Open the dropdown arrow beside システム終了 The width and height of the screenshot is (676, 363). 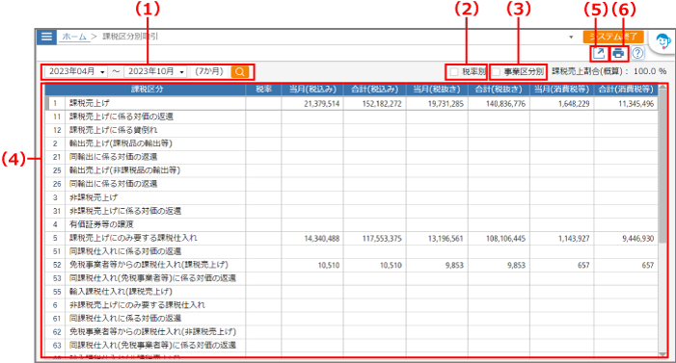point(571,37)
